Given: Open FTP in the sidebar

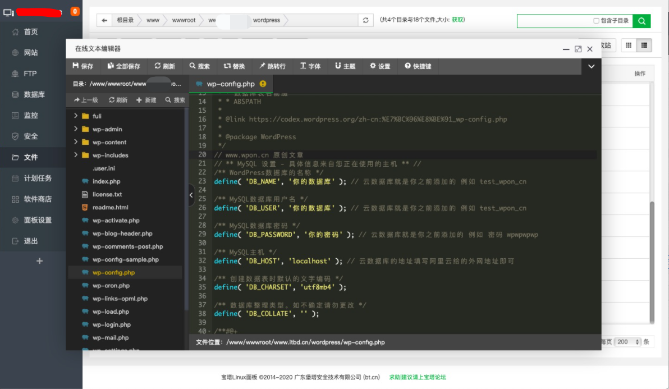Looking at the screenshot, I should pos(30,74).
